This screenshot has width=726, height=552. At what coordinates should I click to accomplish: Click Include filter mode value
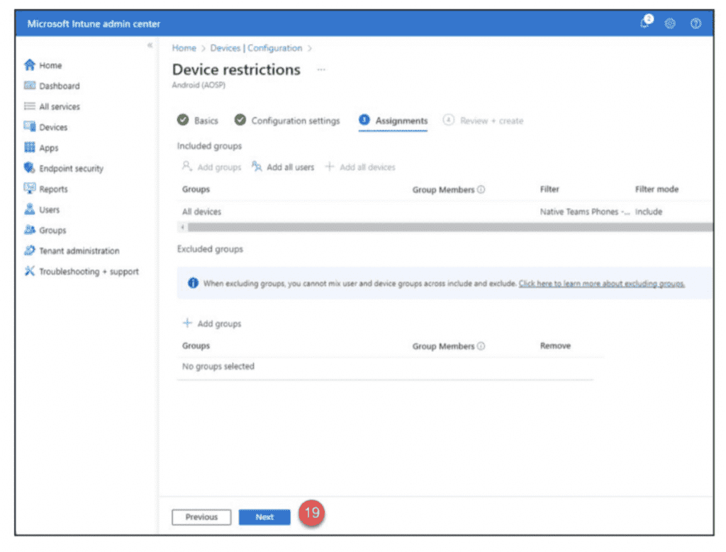tap(649, 212)
